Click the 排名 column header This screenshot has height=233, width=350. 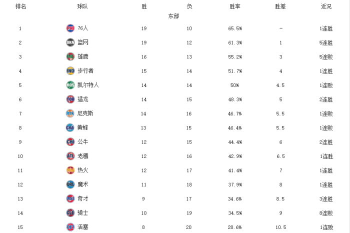pyautogui.click(x=21, y=6)
